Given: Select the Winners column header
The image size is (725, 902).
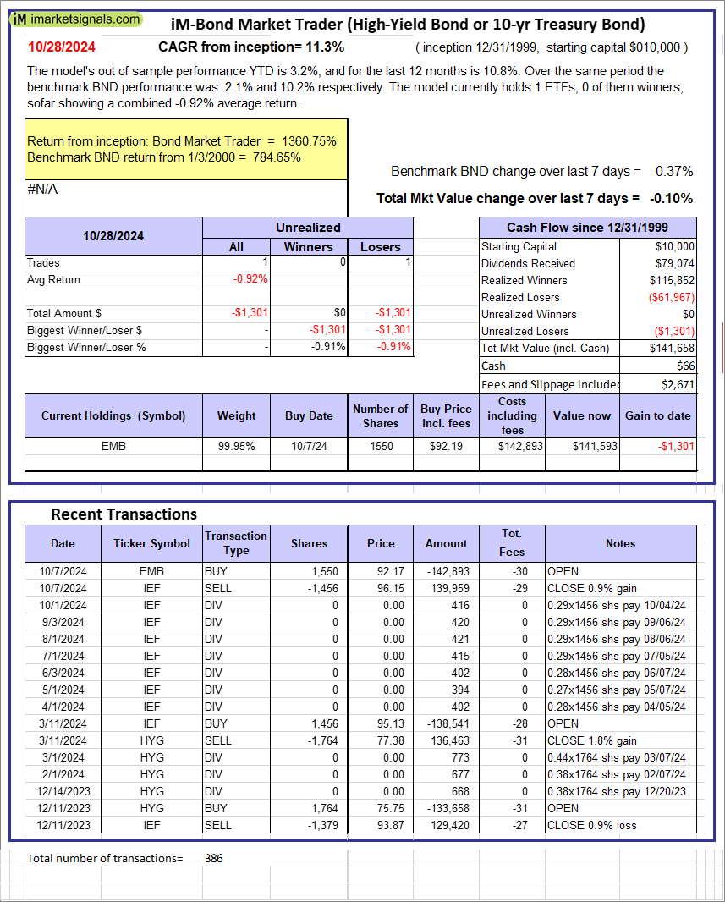Looking at the screenshot, I should (308, 247).
